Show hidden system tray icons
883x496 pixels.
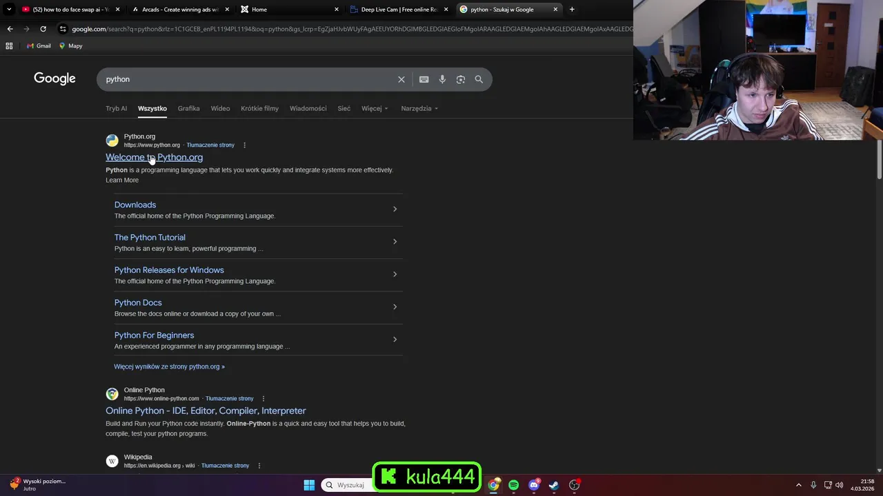[799, 485]
